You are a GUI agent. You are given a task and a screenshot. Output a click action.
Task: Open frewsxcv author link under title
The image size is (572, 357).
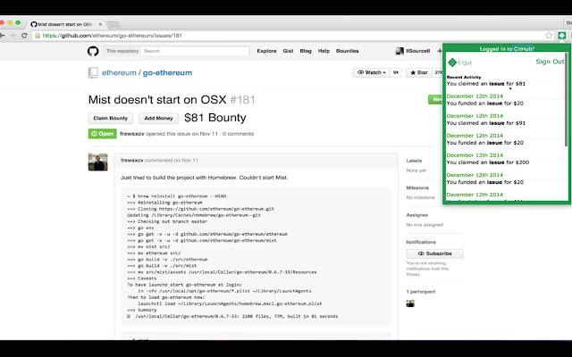(132, 134)
